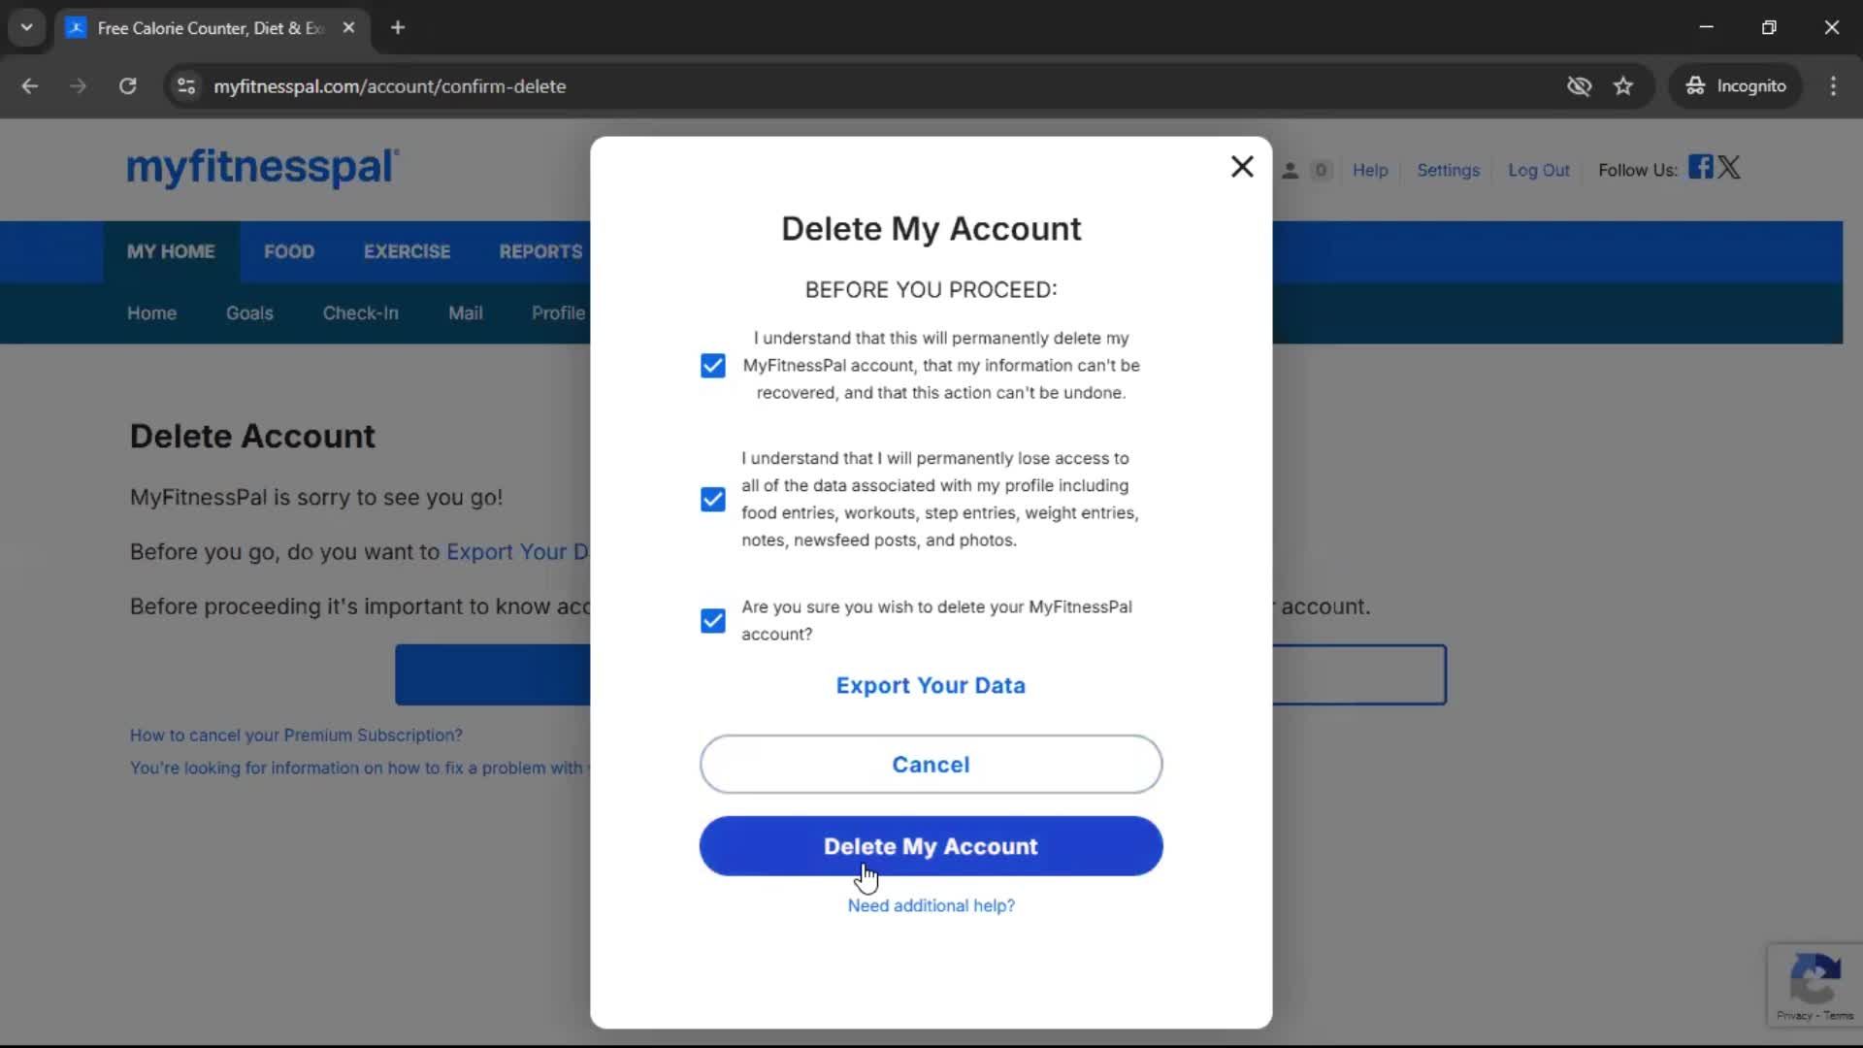The width and height of the screenshot is (1863, 1048).
Task: Open Settings link in header
Action: [1448, 170]
